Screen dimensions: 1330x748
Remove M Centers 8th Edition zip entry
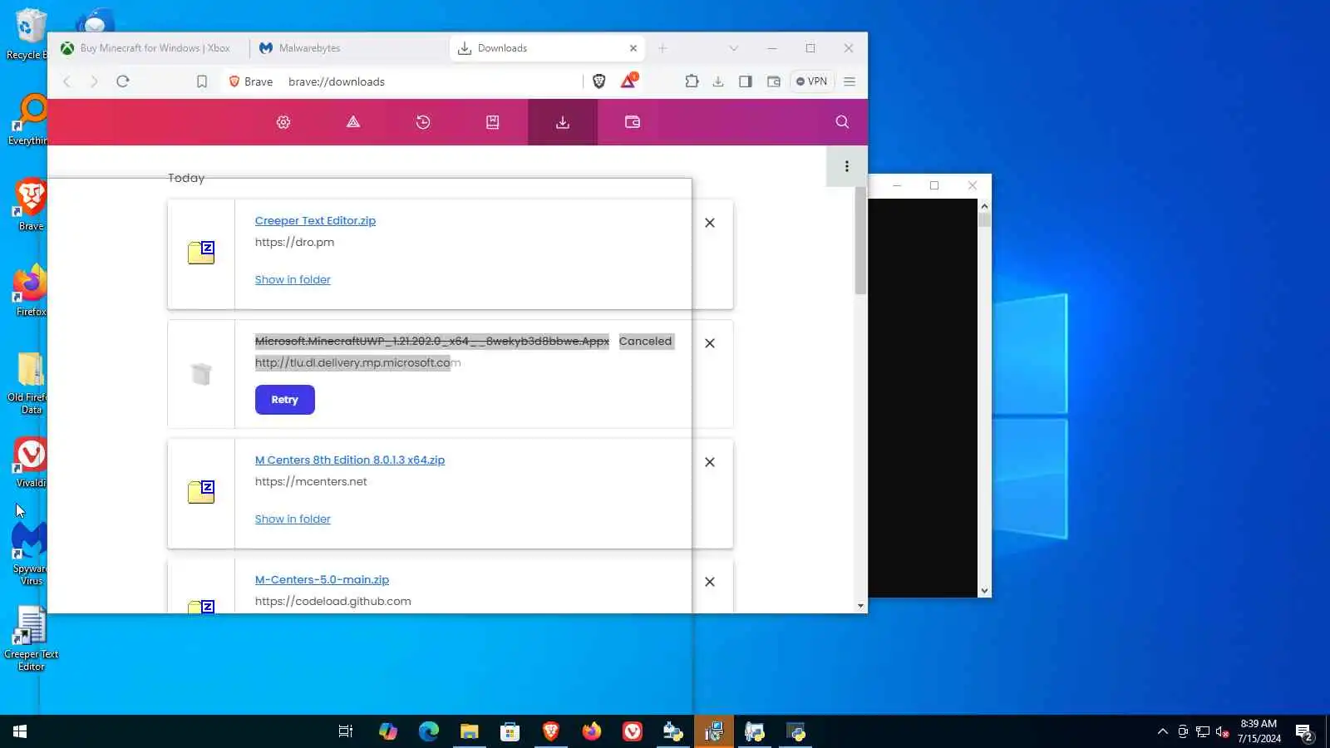(x=710, y=462)
